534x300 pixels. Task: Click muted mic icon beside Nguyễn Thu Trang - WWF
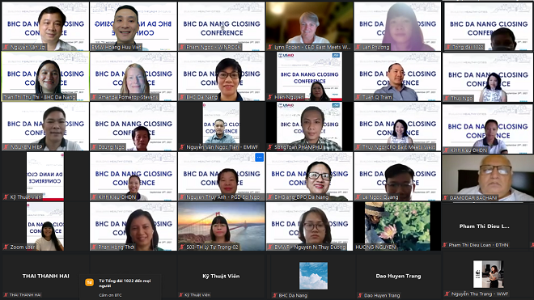(447, 294)
